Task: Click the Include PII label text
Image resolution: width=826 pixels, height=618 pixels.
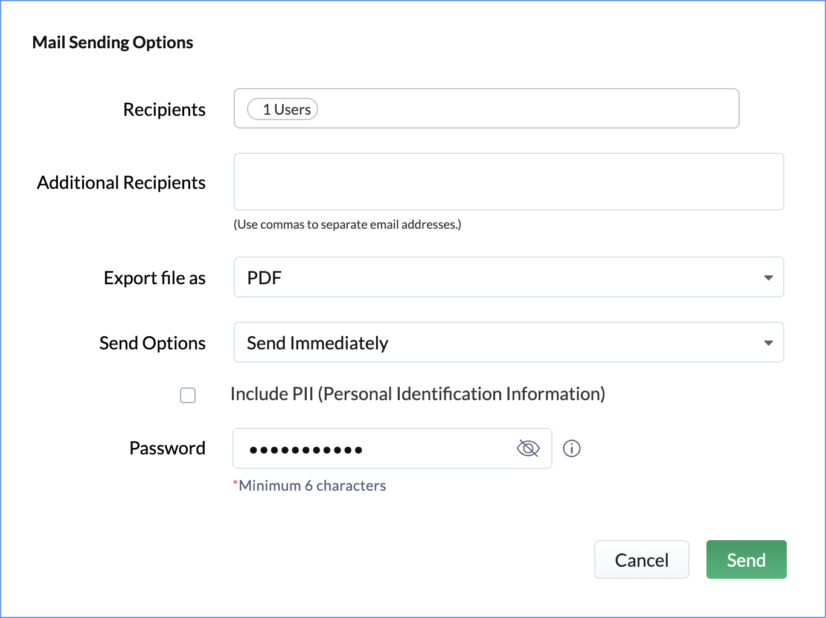Action: click(x=417, y=394)
